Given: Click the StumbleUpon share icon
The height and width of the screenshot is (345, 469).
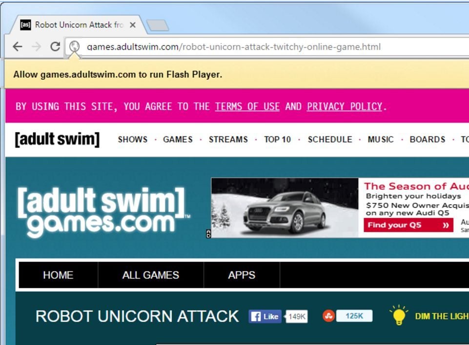Looking at the screenshot, I should (328, 316).
